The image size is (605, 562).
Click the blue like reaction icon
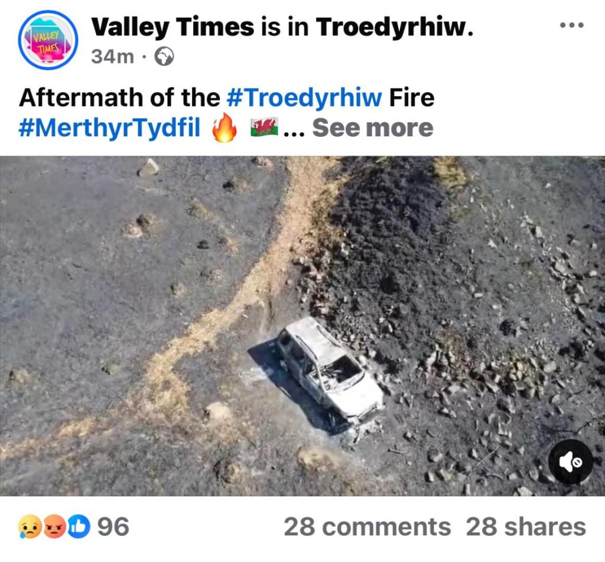coord(79,527)
